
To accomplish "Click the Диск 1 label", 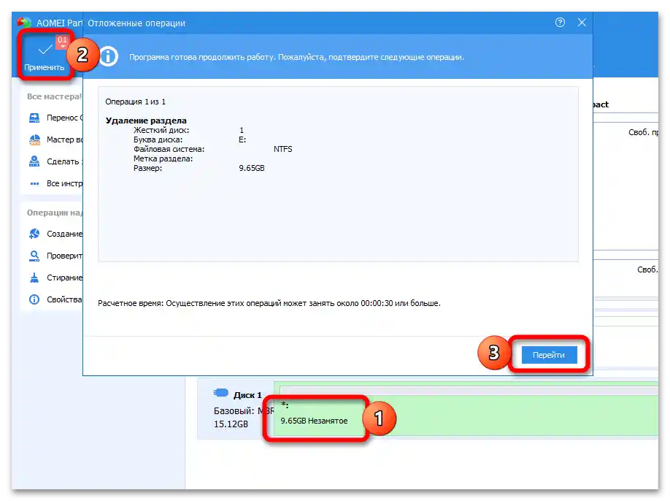I will [247, 395].
